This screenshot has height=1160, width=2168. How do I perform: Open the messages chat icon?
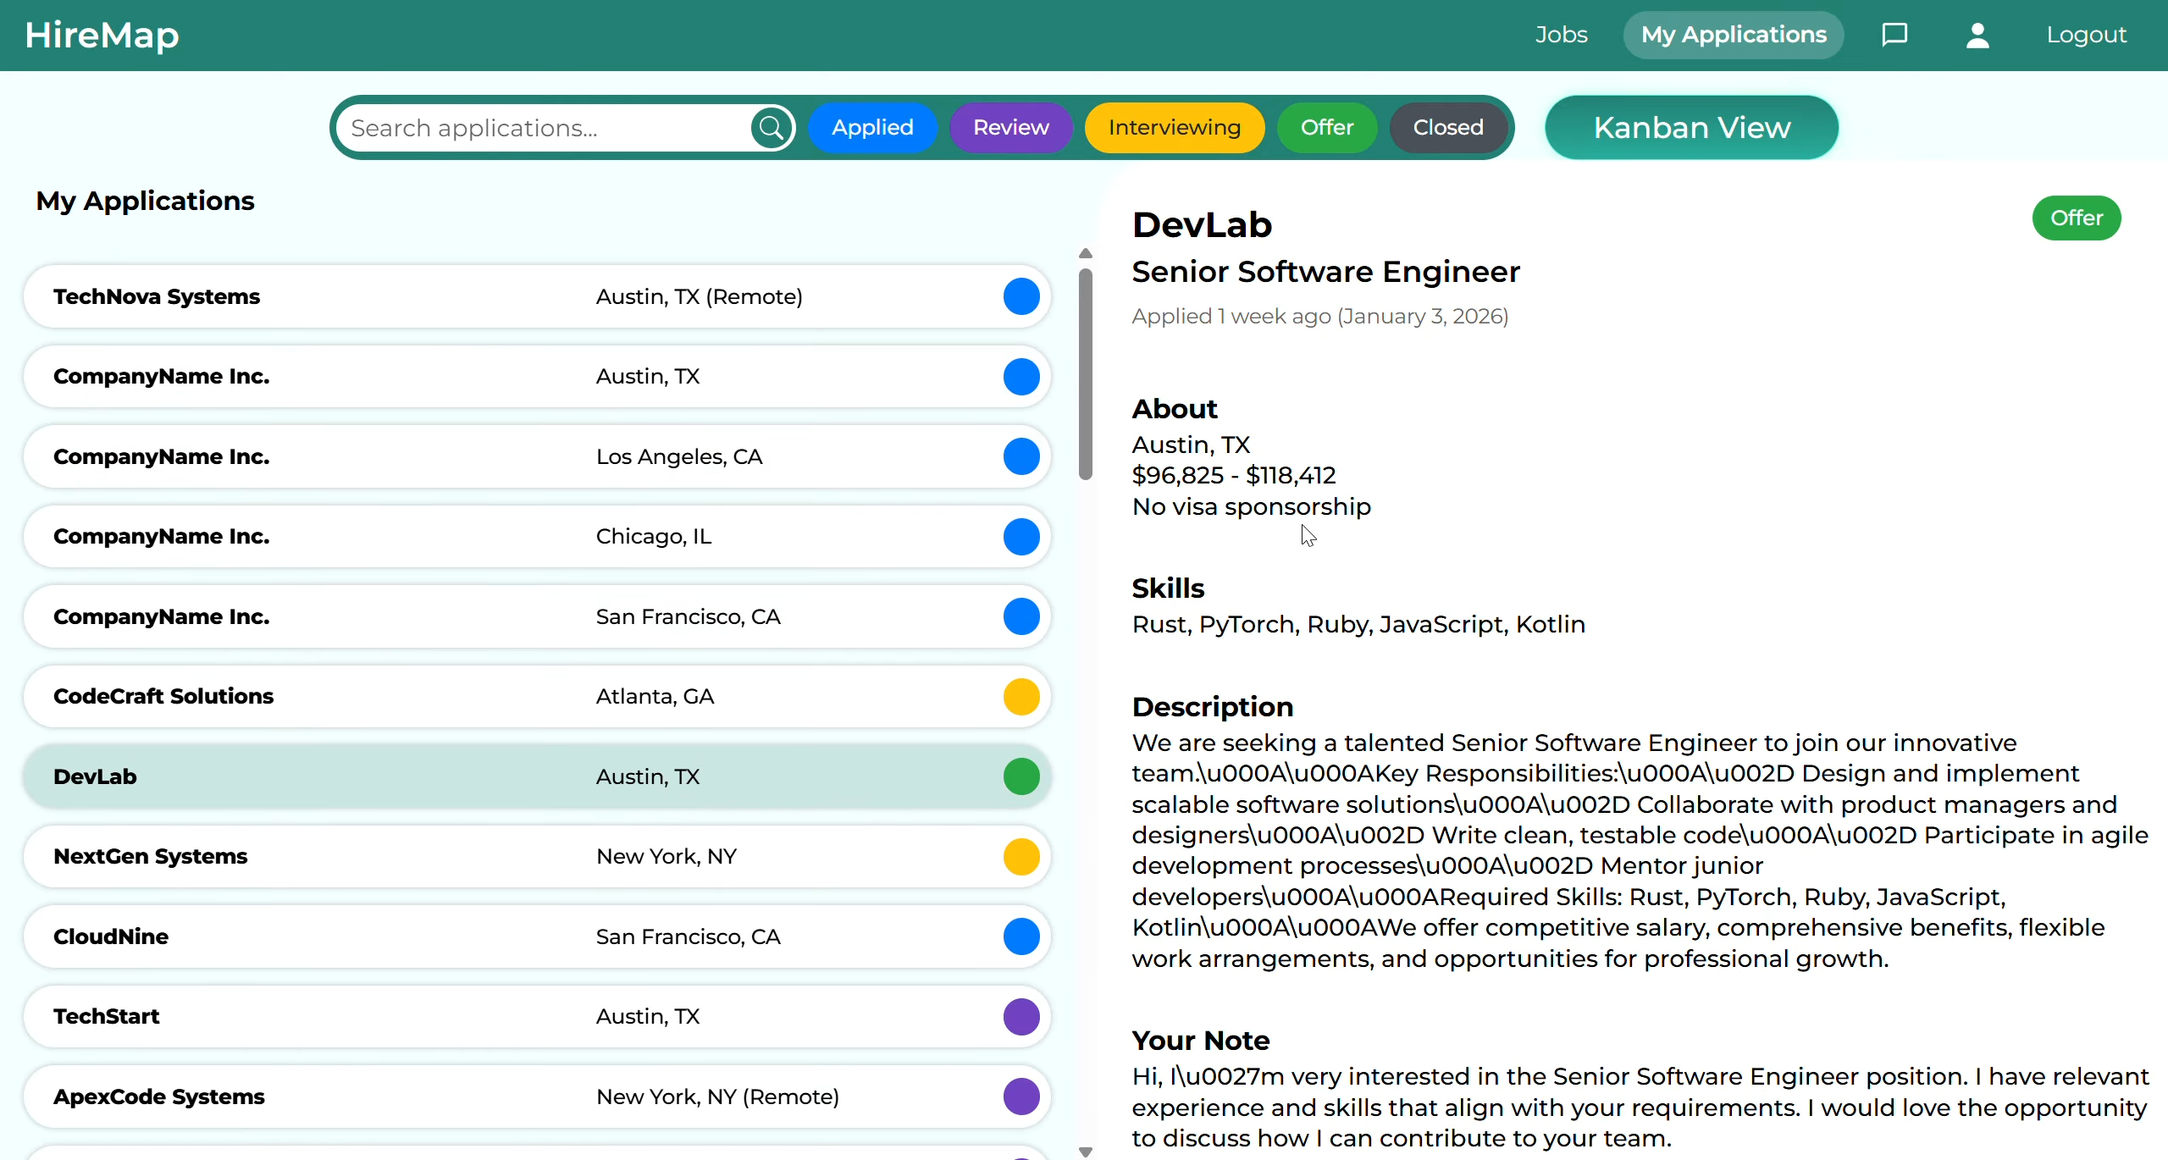[1894, 35]
